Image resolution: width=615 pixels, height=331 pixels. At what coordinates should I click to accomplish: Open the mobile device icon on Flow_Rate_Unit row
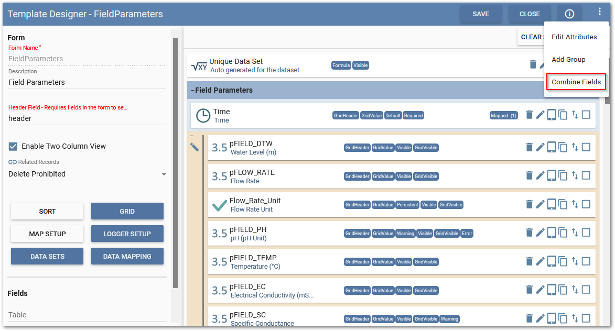point(552,204)
